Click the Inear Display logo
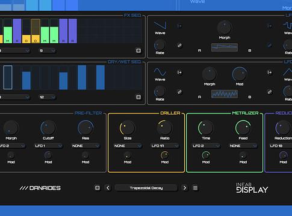 (x=252, y=188)
